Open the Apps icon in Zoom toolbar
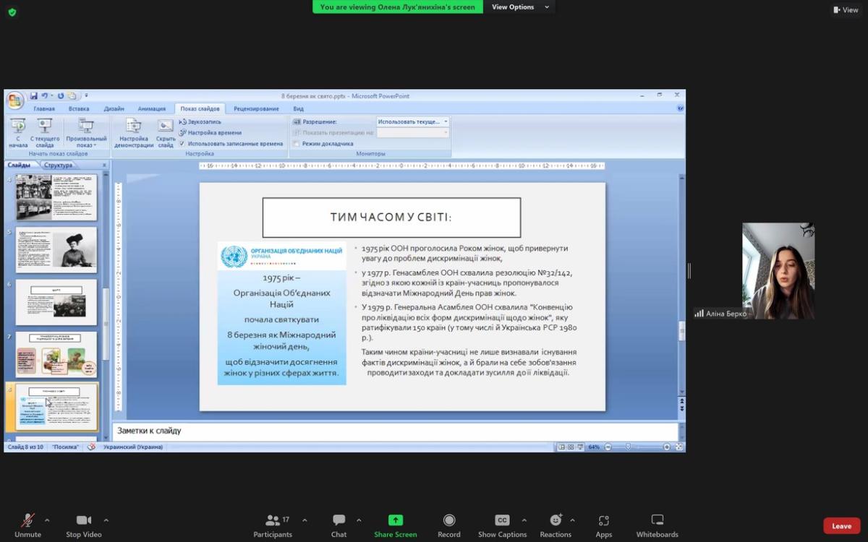This screenshot has height=542, width=868. (x=603, y=520)
